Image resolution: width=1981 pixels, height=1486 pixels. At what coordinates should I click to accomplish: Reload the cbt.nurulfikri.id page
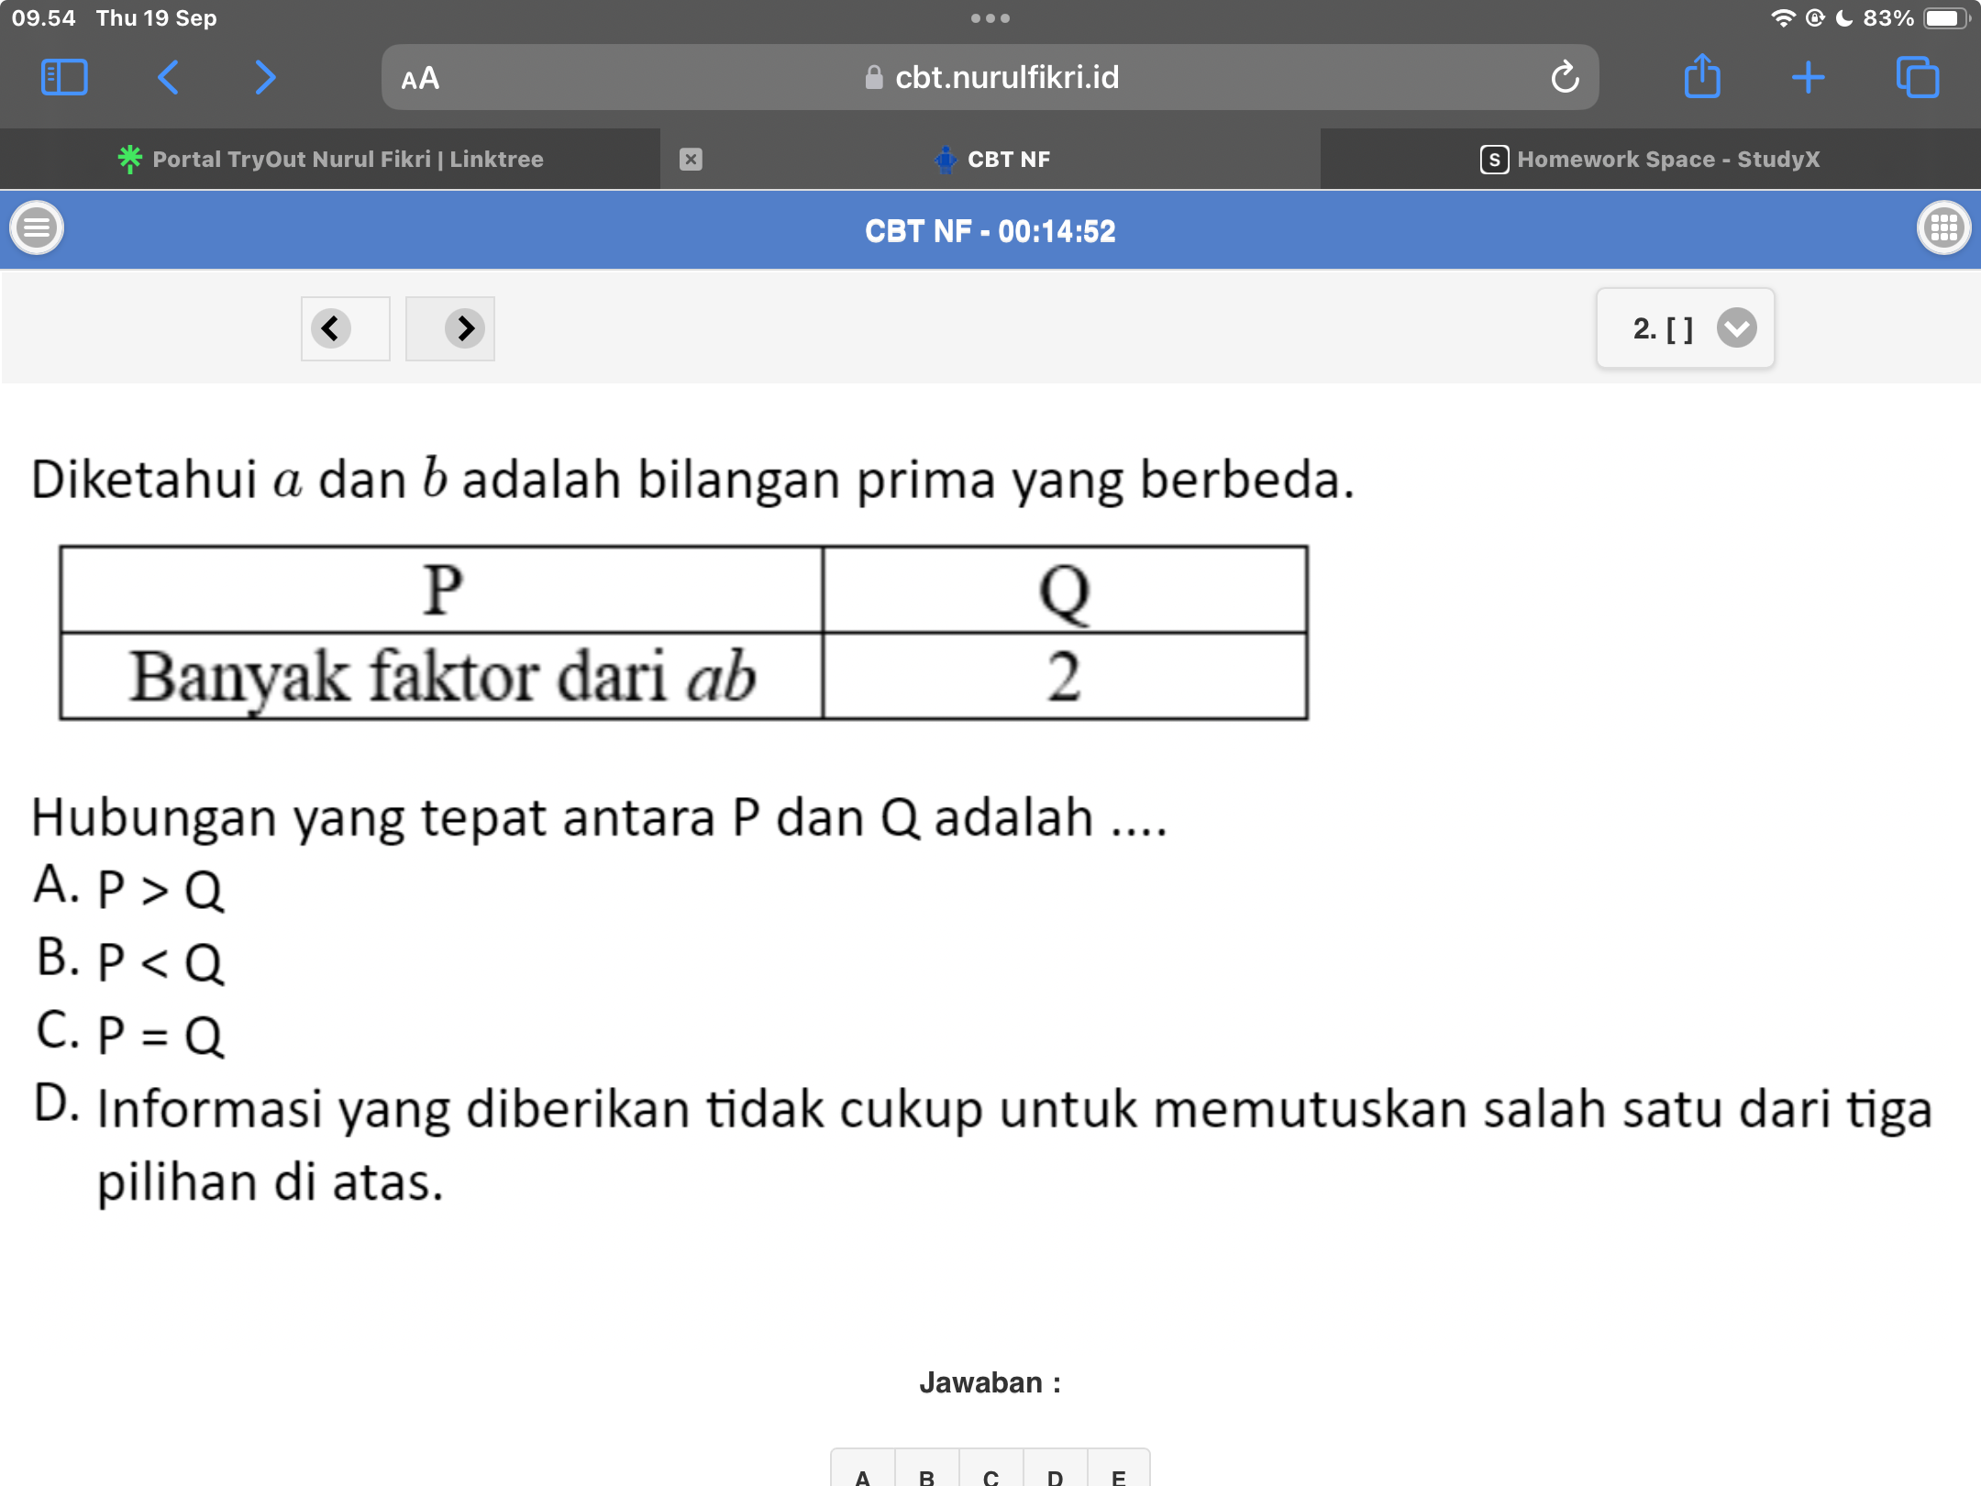[1565, 78]
